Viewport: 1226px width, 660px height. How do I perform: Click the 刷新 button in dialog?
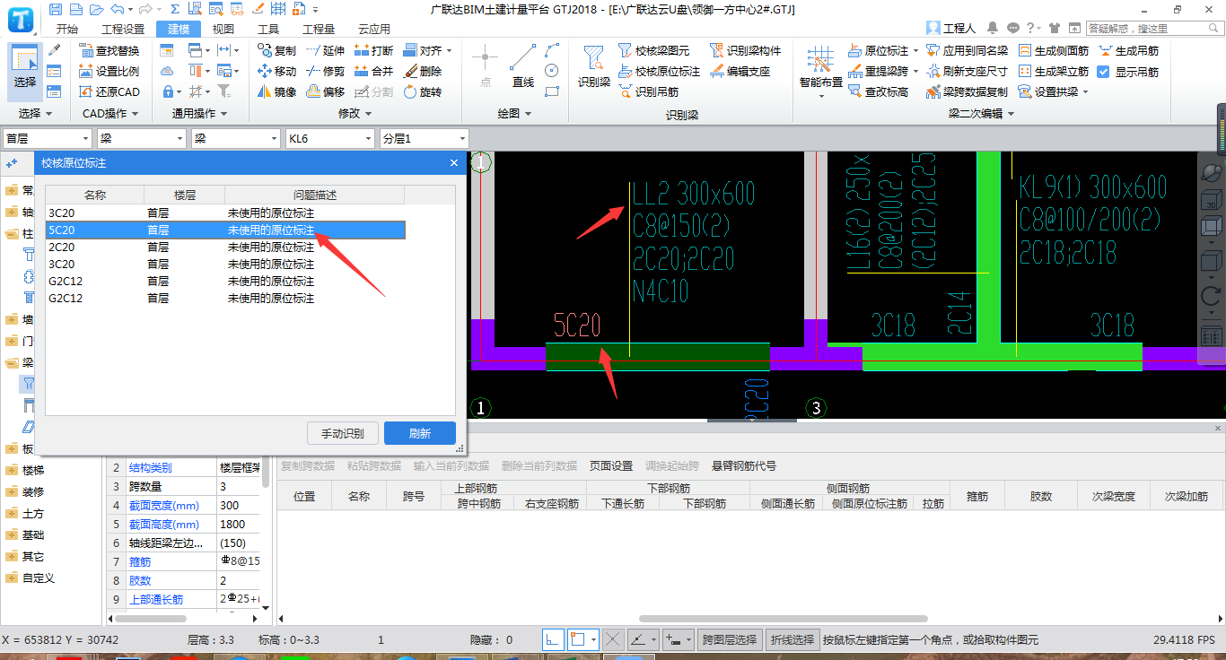pyautogui.click(x=420, y=433)
